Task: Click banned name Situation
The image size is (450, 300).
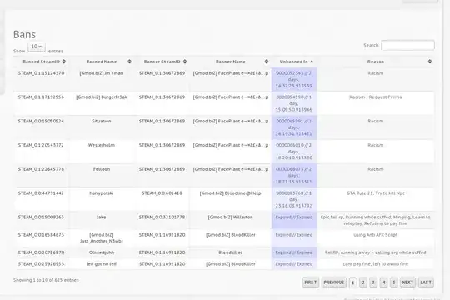Action: 102,121
